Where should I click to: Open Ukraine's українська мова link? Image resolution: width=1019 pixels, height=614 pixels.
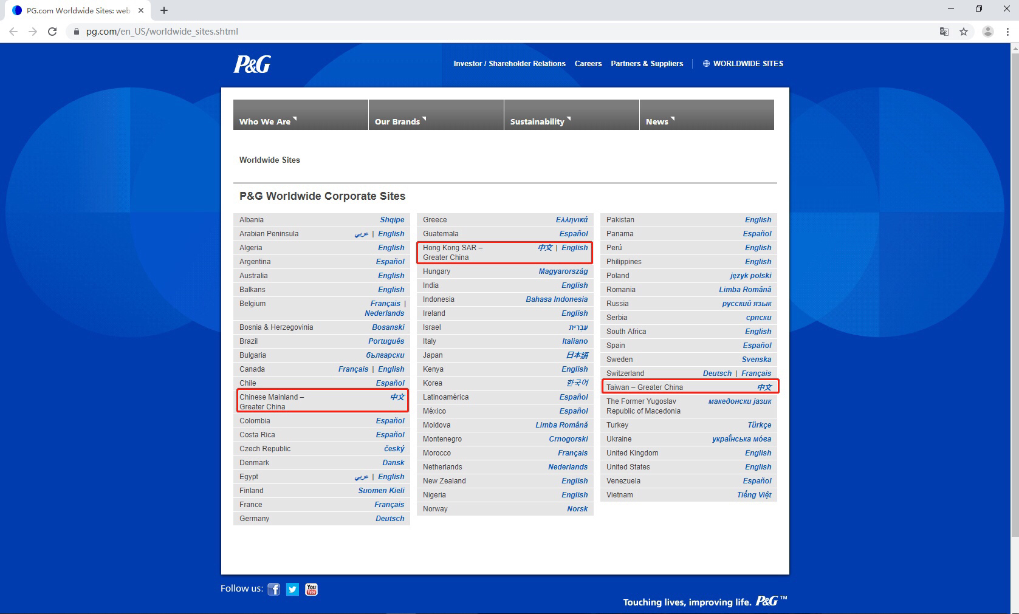point(741,439)
